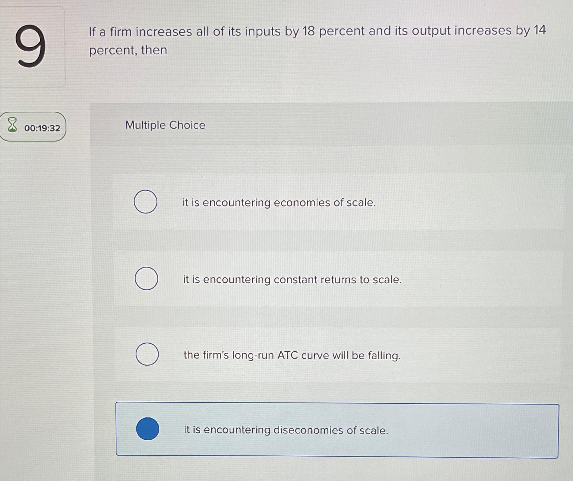Deselect the currently chosen answer option
This screenshot has height=481, width=573.
point(148,429)
